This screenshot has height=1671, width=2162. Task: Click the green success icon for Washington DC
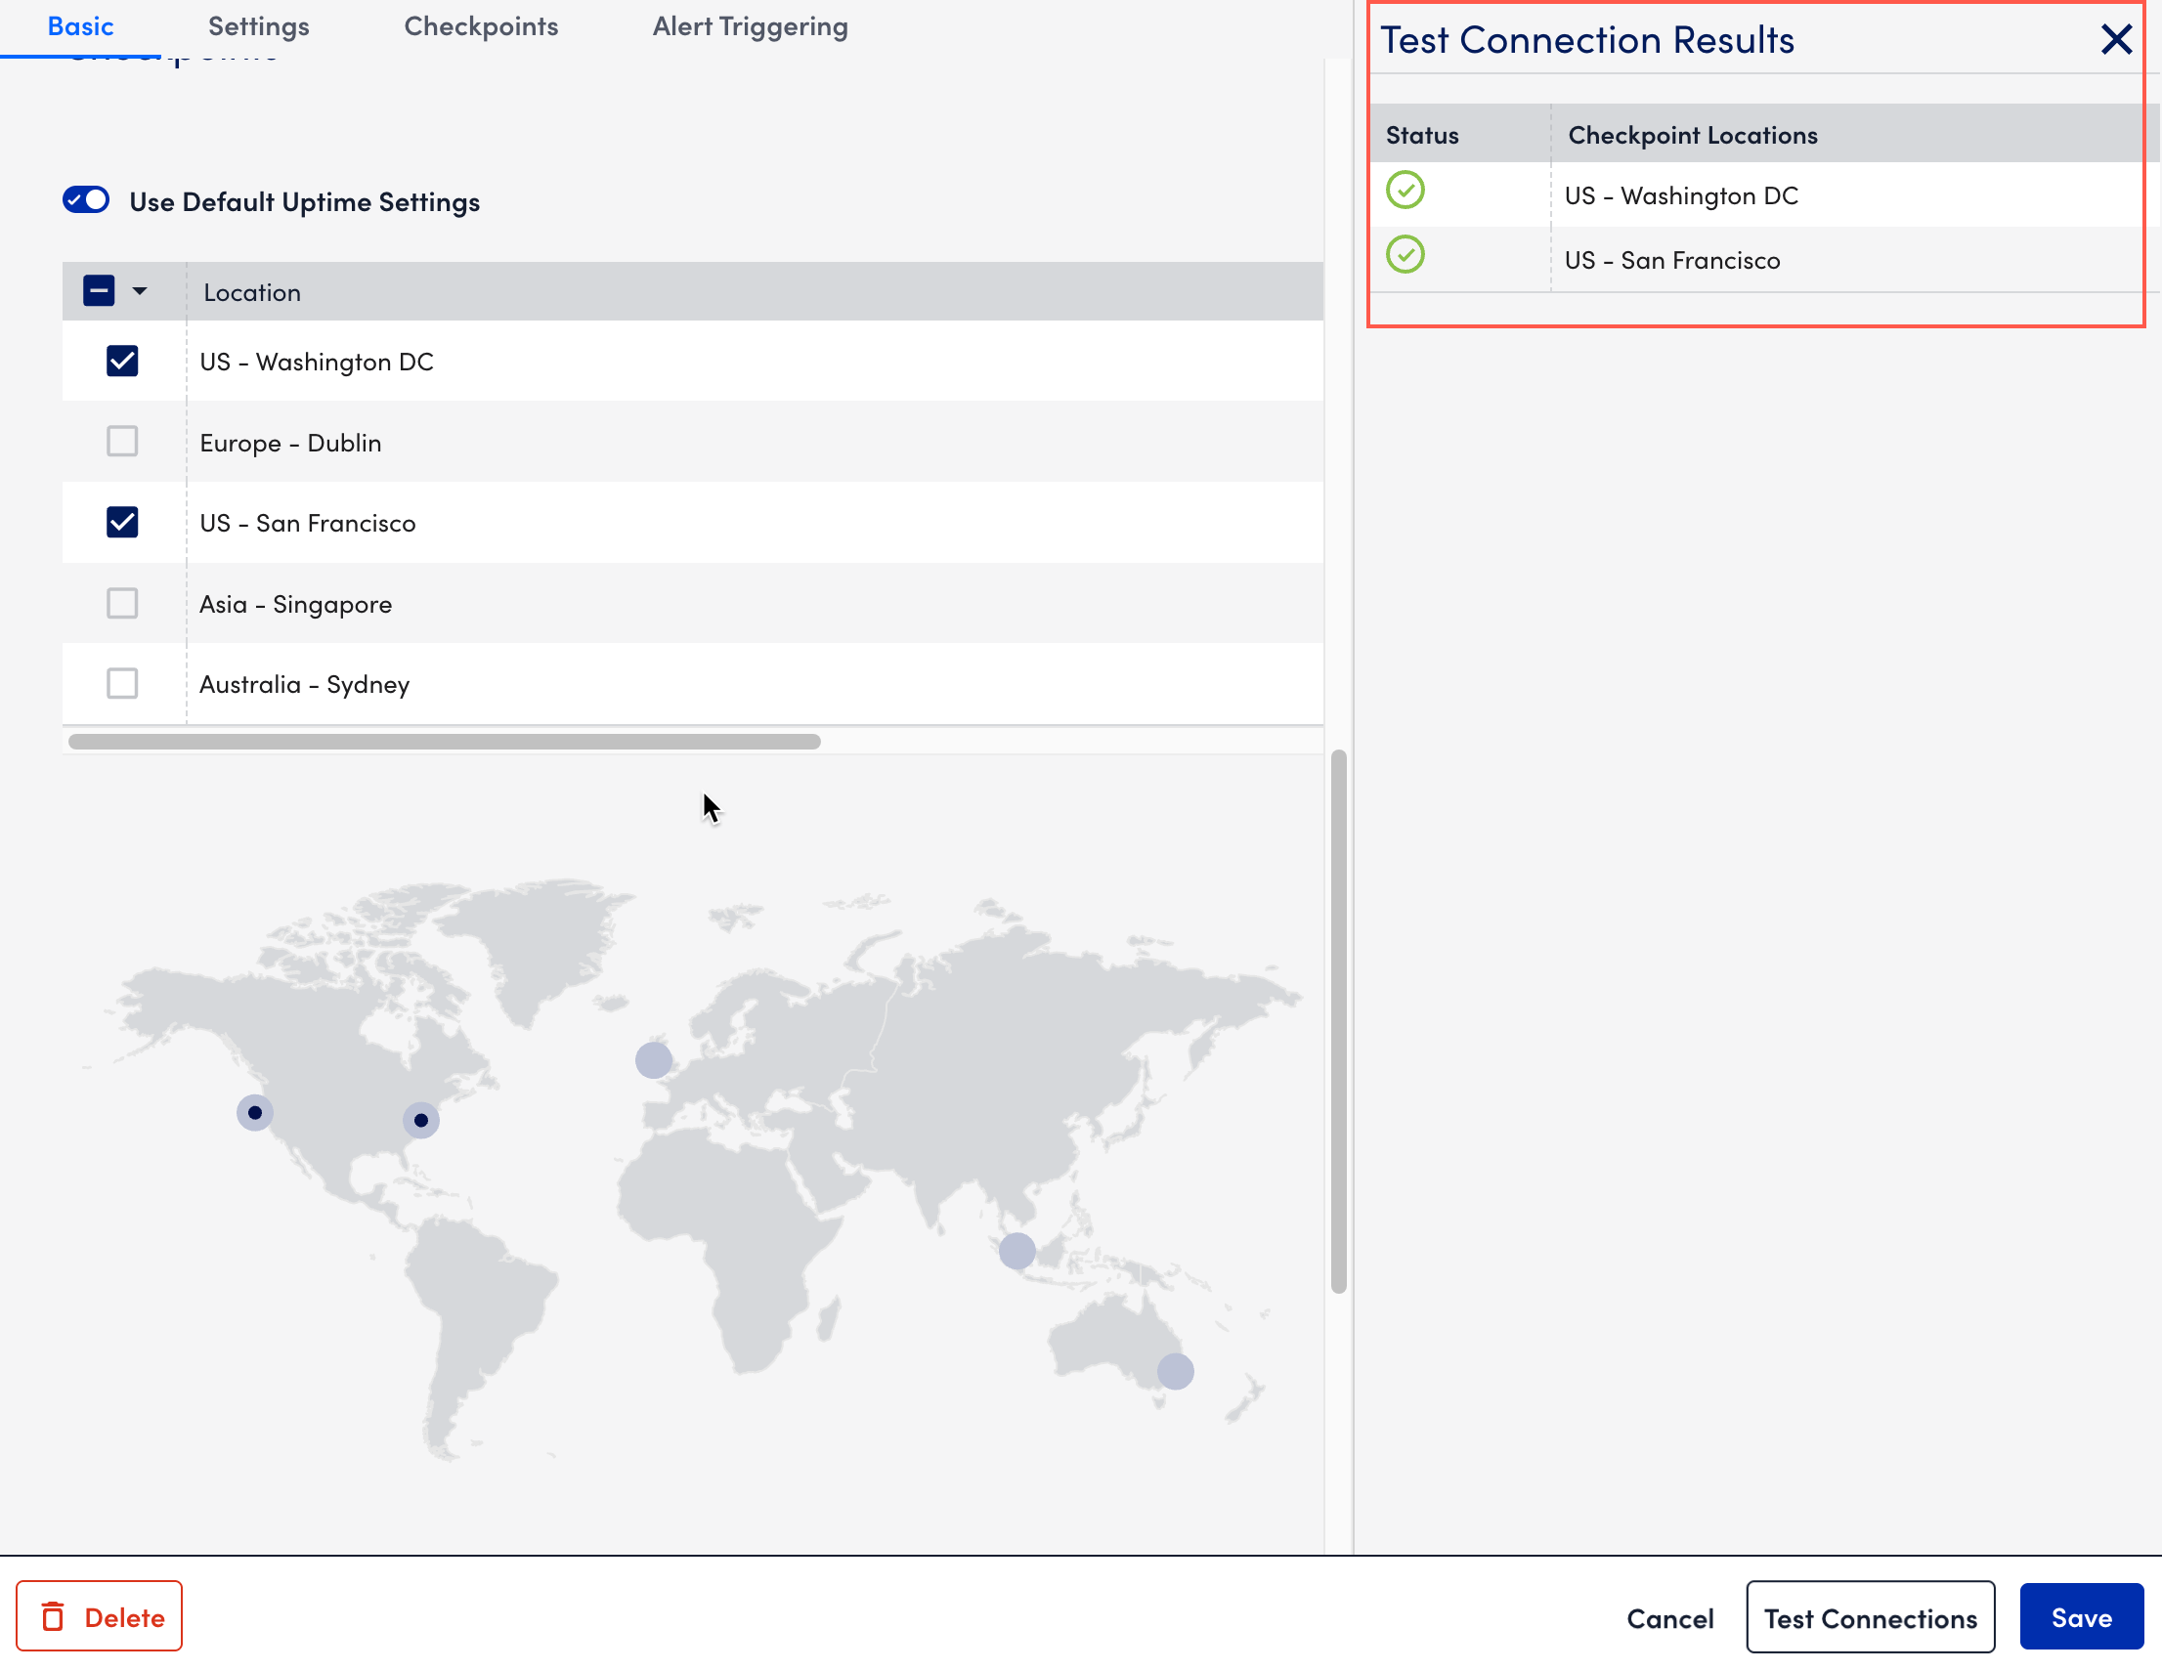pyautogui.click(x=1405, y=191)
